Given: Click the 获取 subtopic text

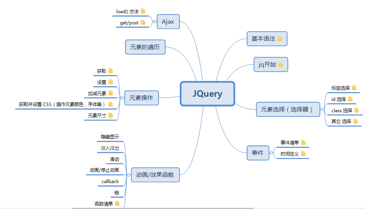Looking at the screenshot, I should 101,71.
